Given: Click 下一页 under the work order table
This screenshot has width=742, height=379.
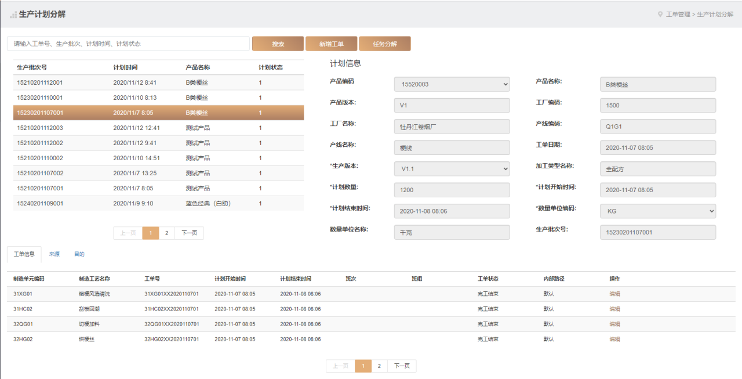Looking at the screenshot, I should [x=402, y=366].
